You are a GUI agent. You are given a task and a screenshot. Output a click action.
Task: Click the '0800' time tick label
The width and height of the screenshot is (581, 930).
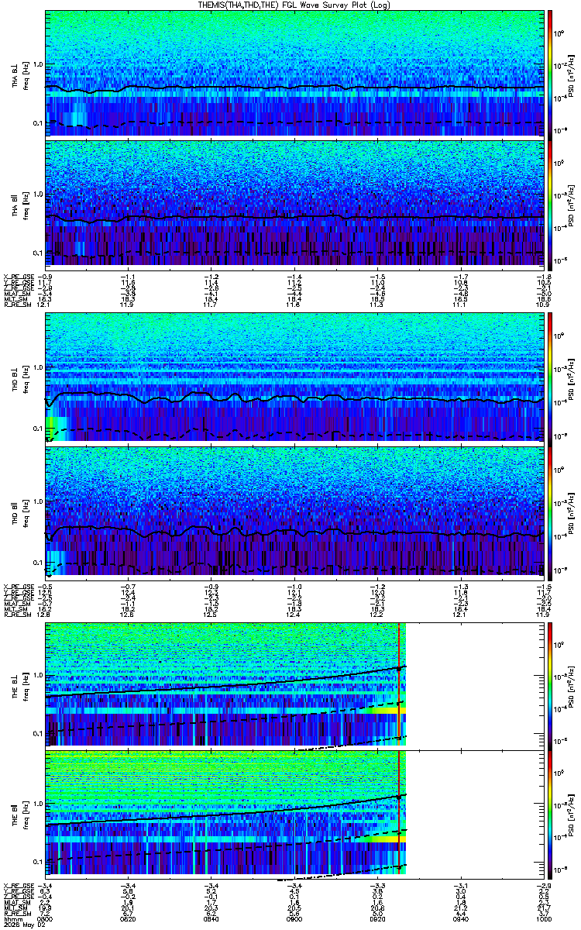(x=46, y=919)
